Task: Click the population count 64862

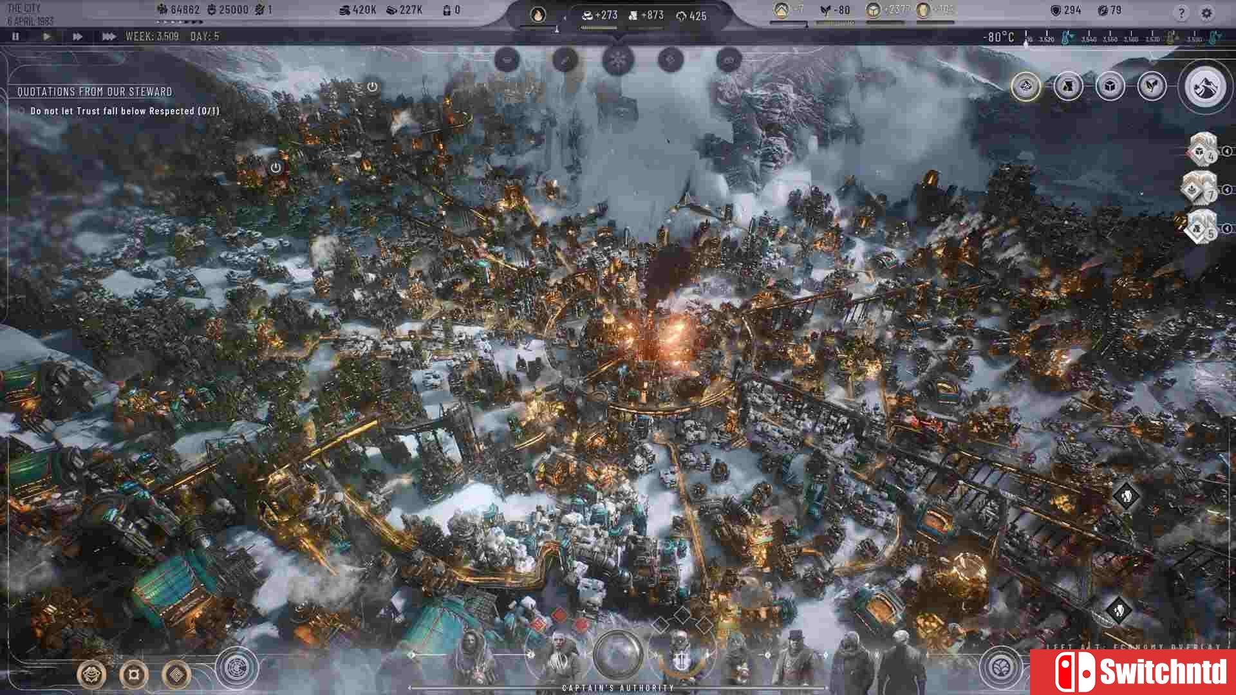Action: pyautogui.click(x=178, y=10)
